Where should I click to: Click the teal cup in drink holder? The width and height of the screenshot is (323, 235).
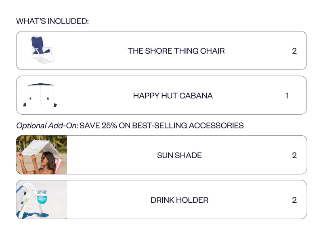point(42,197)
